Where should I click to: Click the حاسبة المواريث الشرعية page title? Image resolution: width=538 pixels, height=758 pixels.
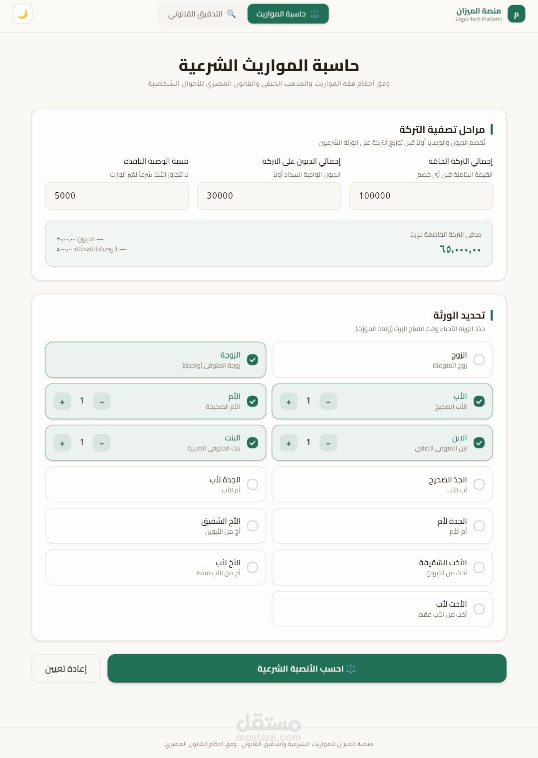point(269,65)
